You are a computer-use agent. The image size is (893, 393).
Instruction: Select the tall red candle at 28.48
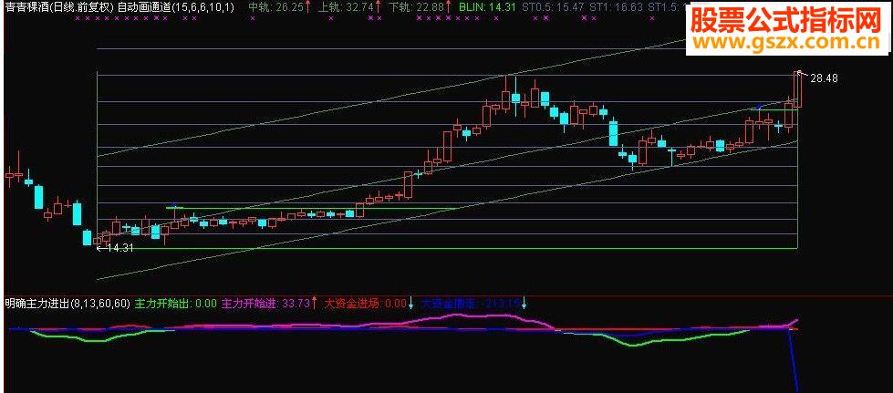click(798, 89)
